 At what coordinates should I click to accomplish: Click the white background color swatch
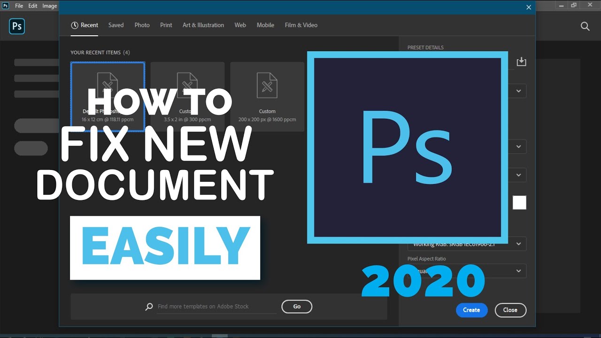coord(519,203)
